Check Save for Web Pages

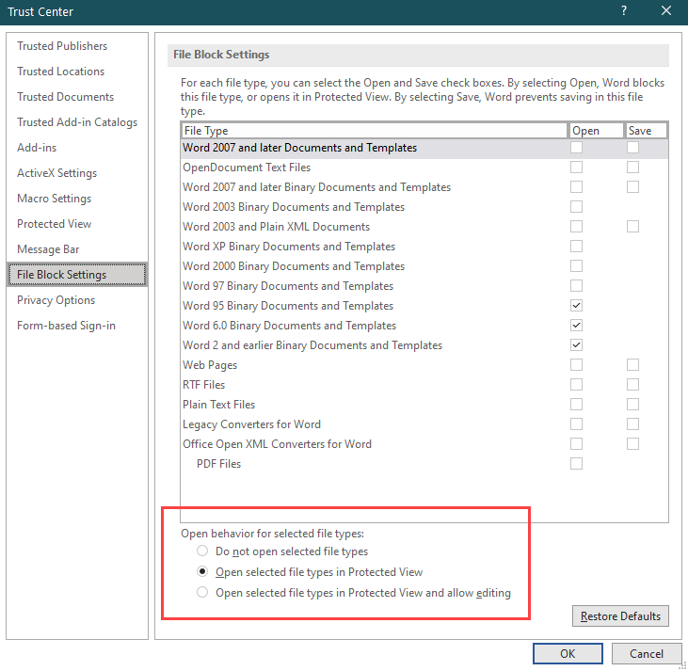coord(632,365)
